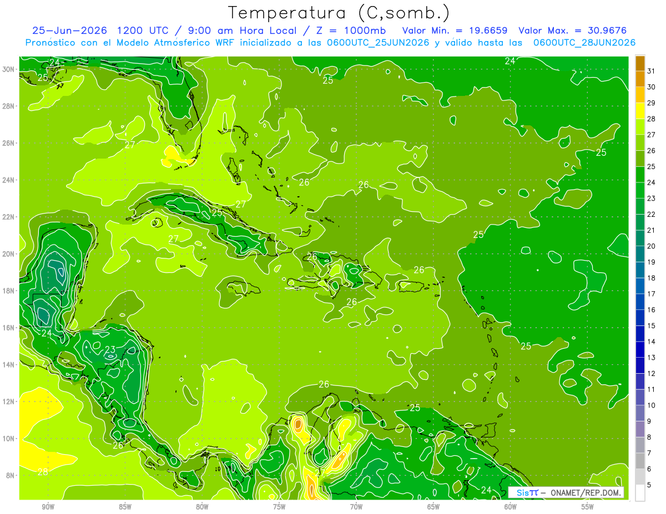Pick the green swatch between legend labels 24 and 25
666x514 pixels.
[640, 175]
